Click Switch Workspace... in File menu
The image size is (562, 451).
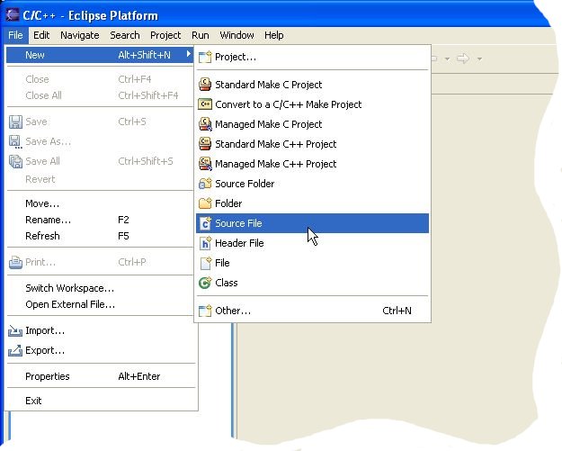tap(69, 288)
